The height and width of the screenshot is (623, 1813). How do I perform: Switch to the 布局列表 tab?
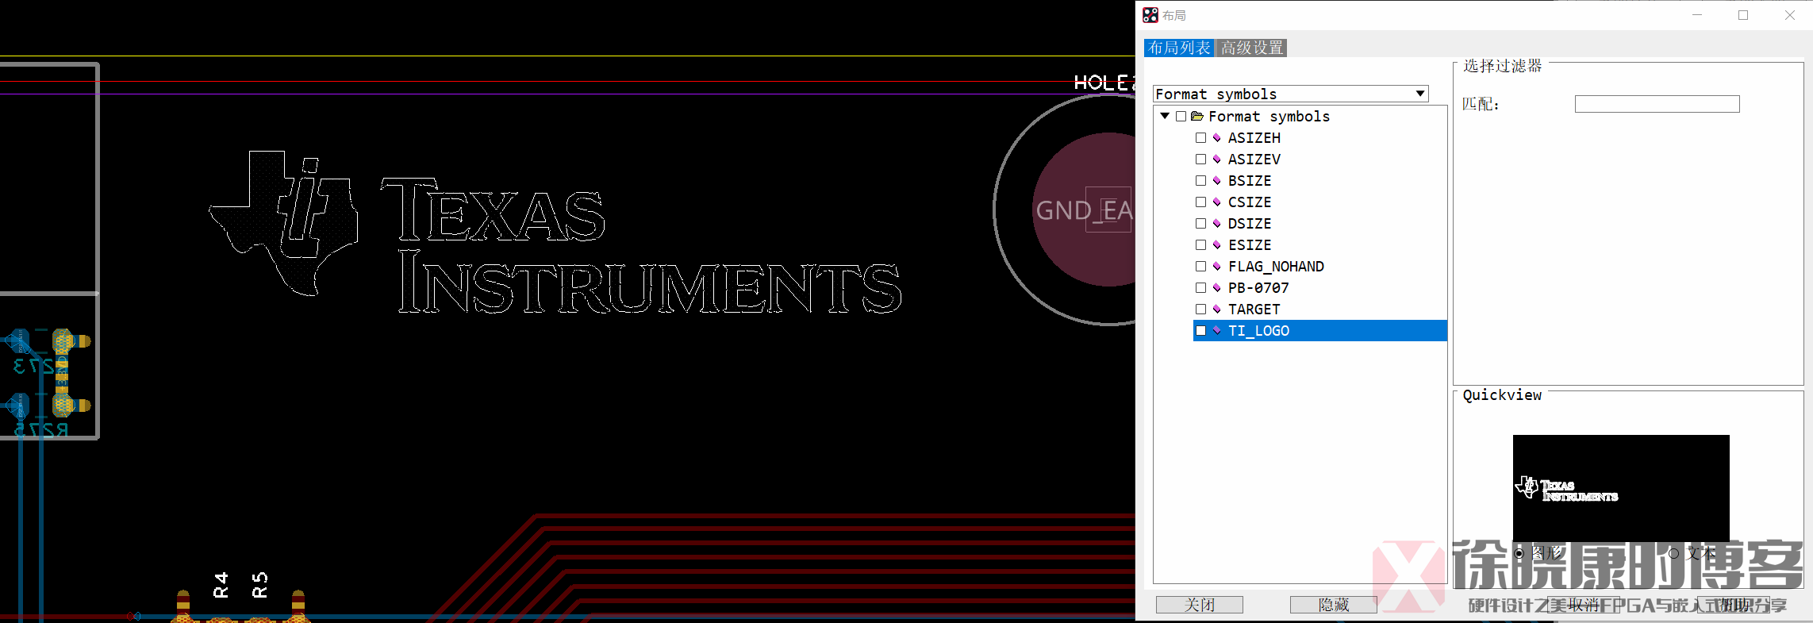1179,48
